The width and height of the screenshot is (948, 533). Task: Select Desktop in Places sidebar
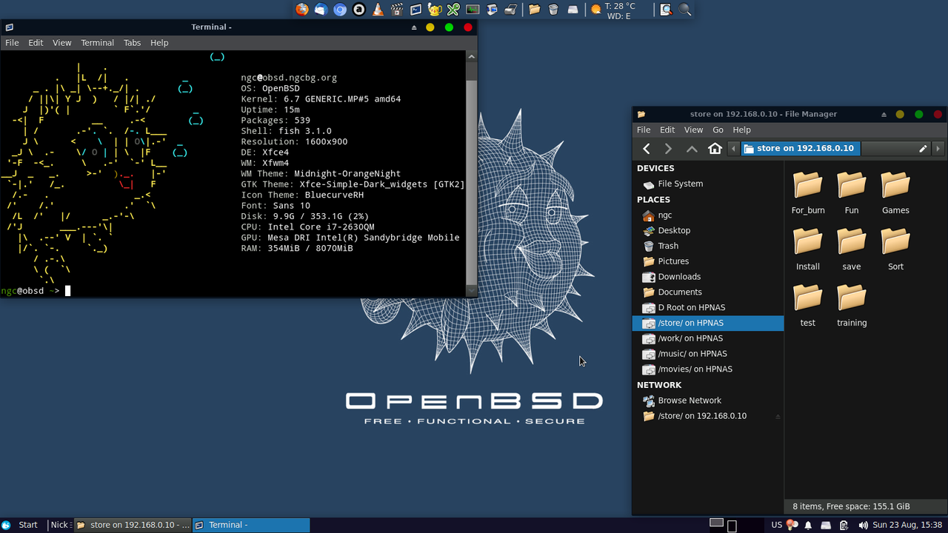tap(708, 230)
